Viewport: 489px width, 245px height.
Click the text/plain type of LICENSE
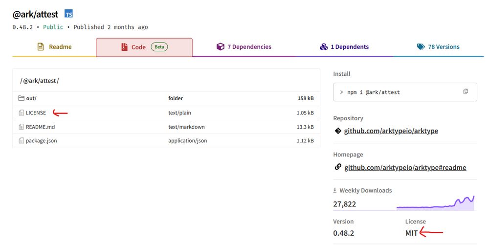coord(179,113)
